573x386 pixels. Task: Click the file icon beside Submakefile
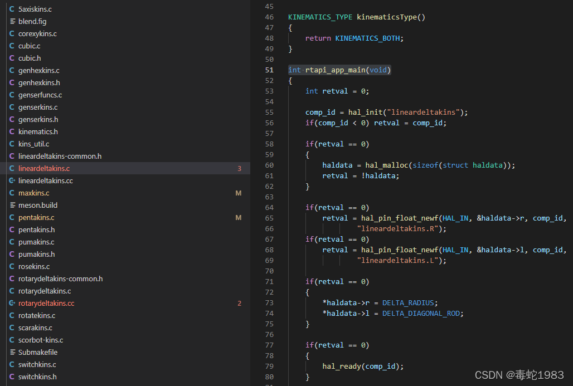(12, 352)
